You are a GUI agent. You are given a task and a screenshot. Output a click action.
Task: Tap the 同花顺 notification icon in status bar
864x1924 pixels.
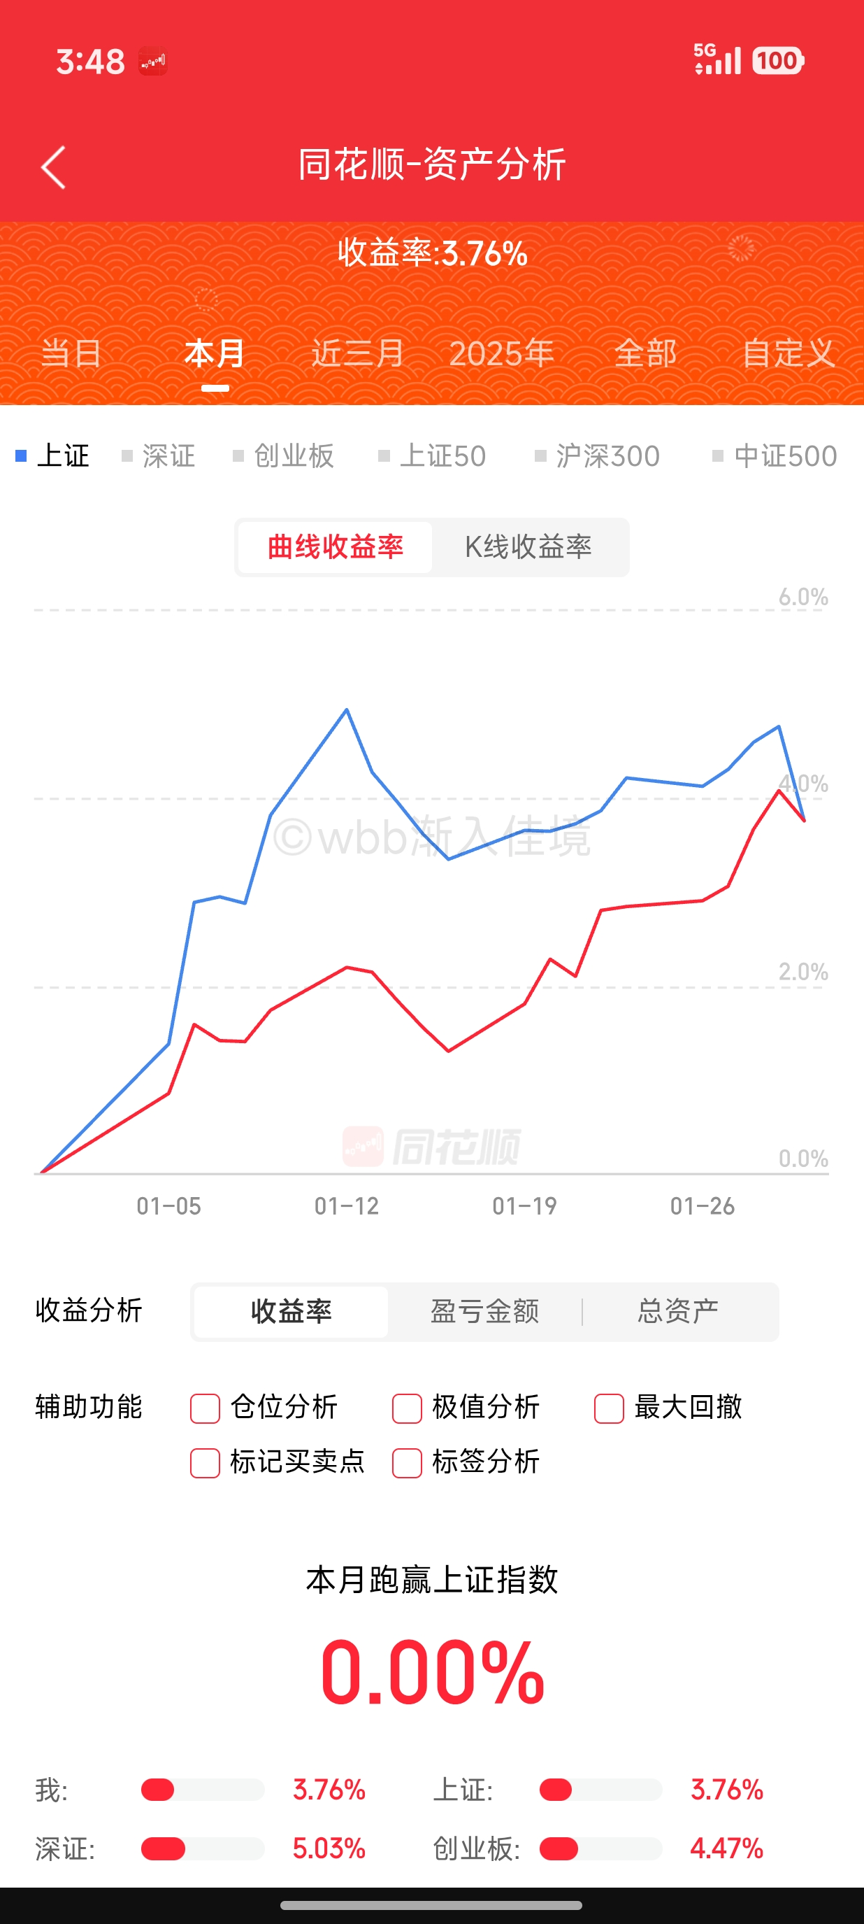153,62
